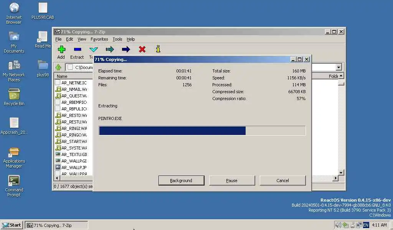The image size is (393, 230).
Task: Click the horizontal scroll left arrow
Action: pos(57,178)
